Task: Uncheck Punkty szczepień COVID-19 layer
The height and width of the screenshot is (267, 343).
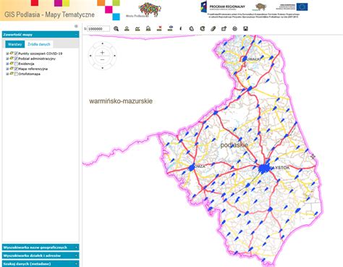Action: pos(16,54)
